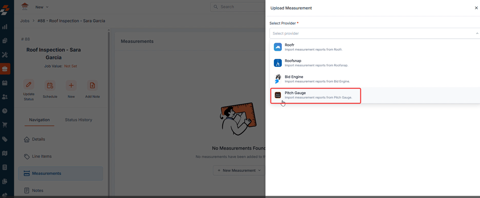Viewport: 480px width, 198px height.
Task: Collapse the Select provider dropdown
Action: pos(477,33)
